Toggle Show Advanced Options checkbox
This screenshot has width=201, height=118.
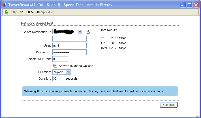pyautogui.click(x=55, y=66)
